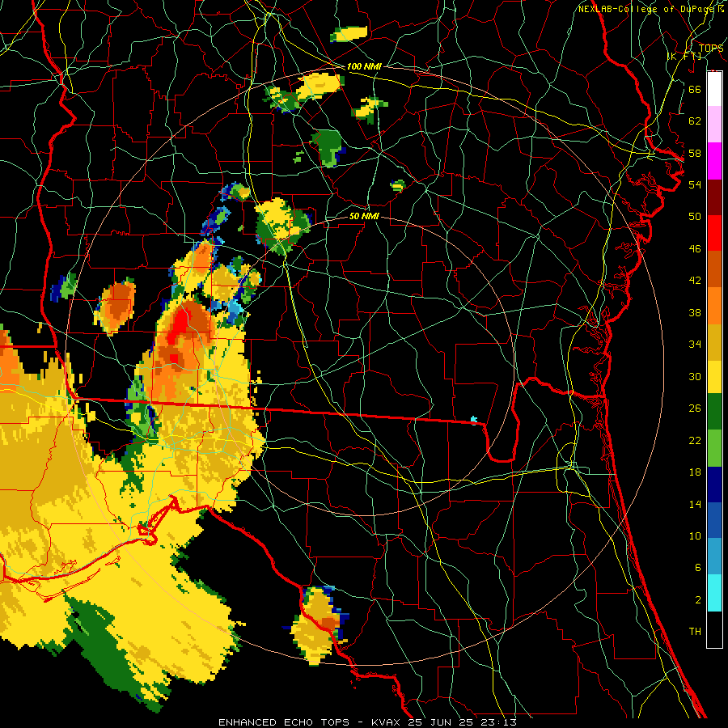Click the legend value "18"
Image resolution: width=728 pixels, height=728 pixels.
click(x=695, y=472)
